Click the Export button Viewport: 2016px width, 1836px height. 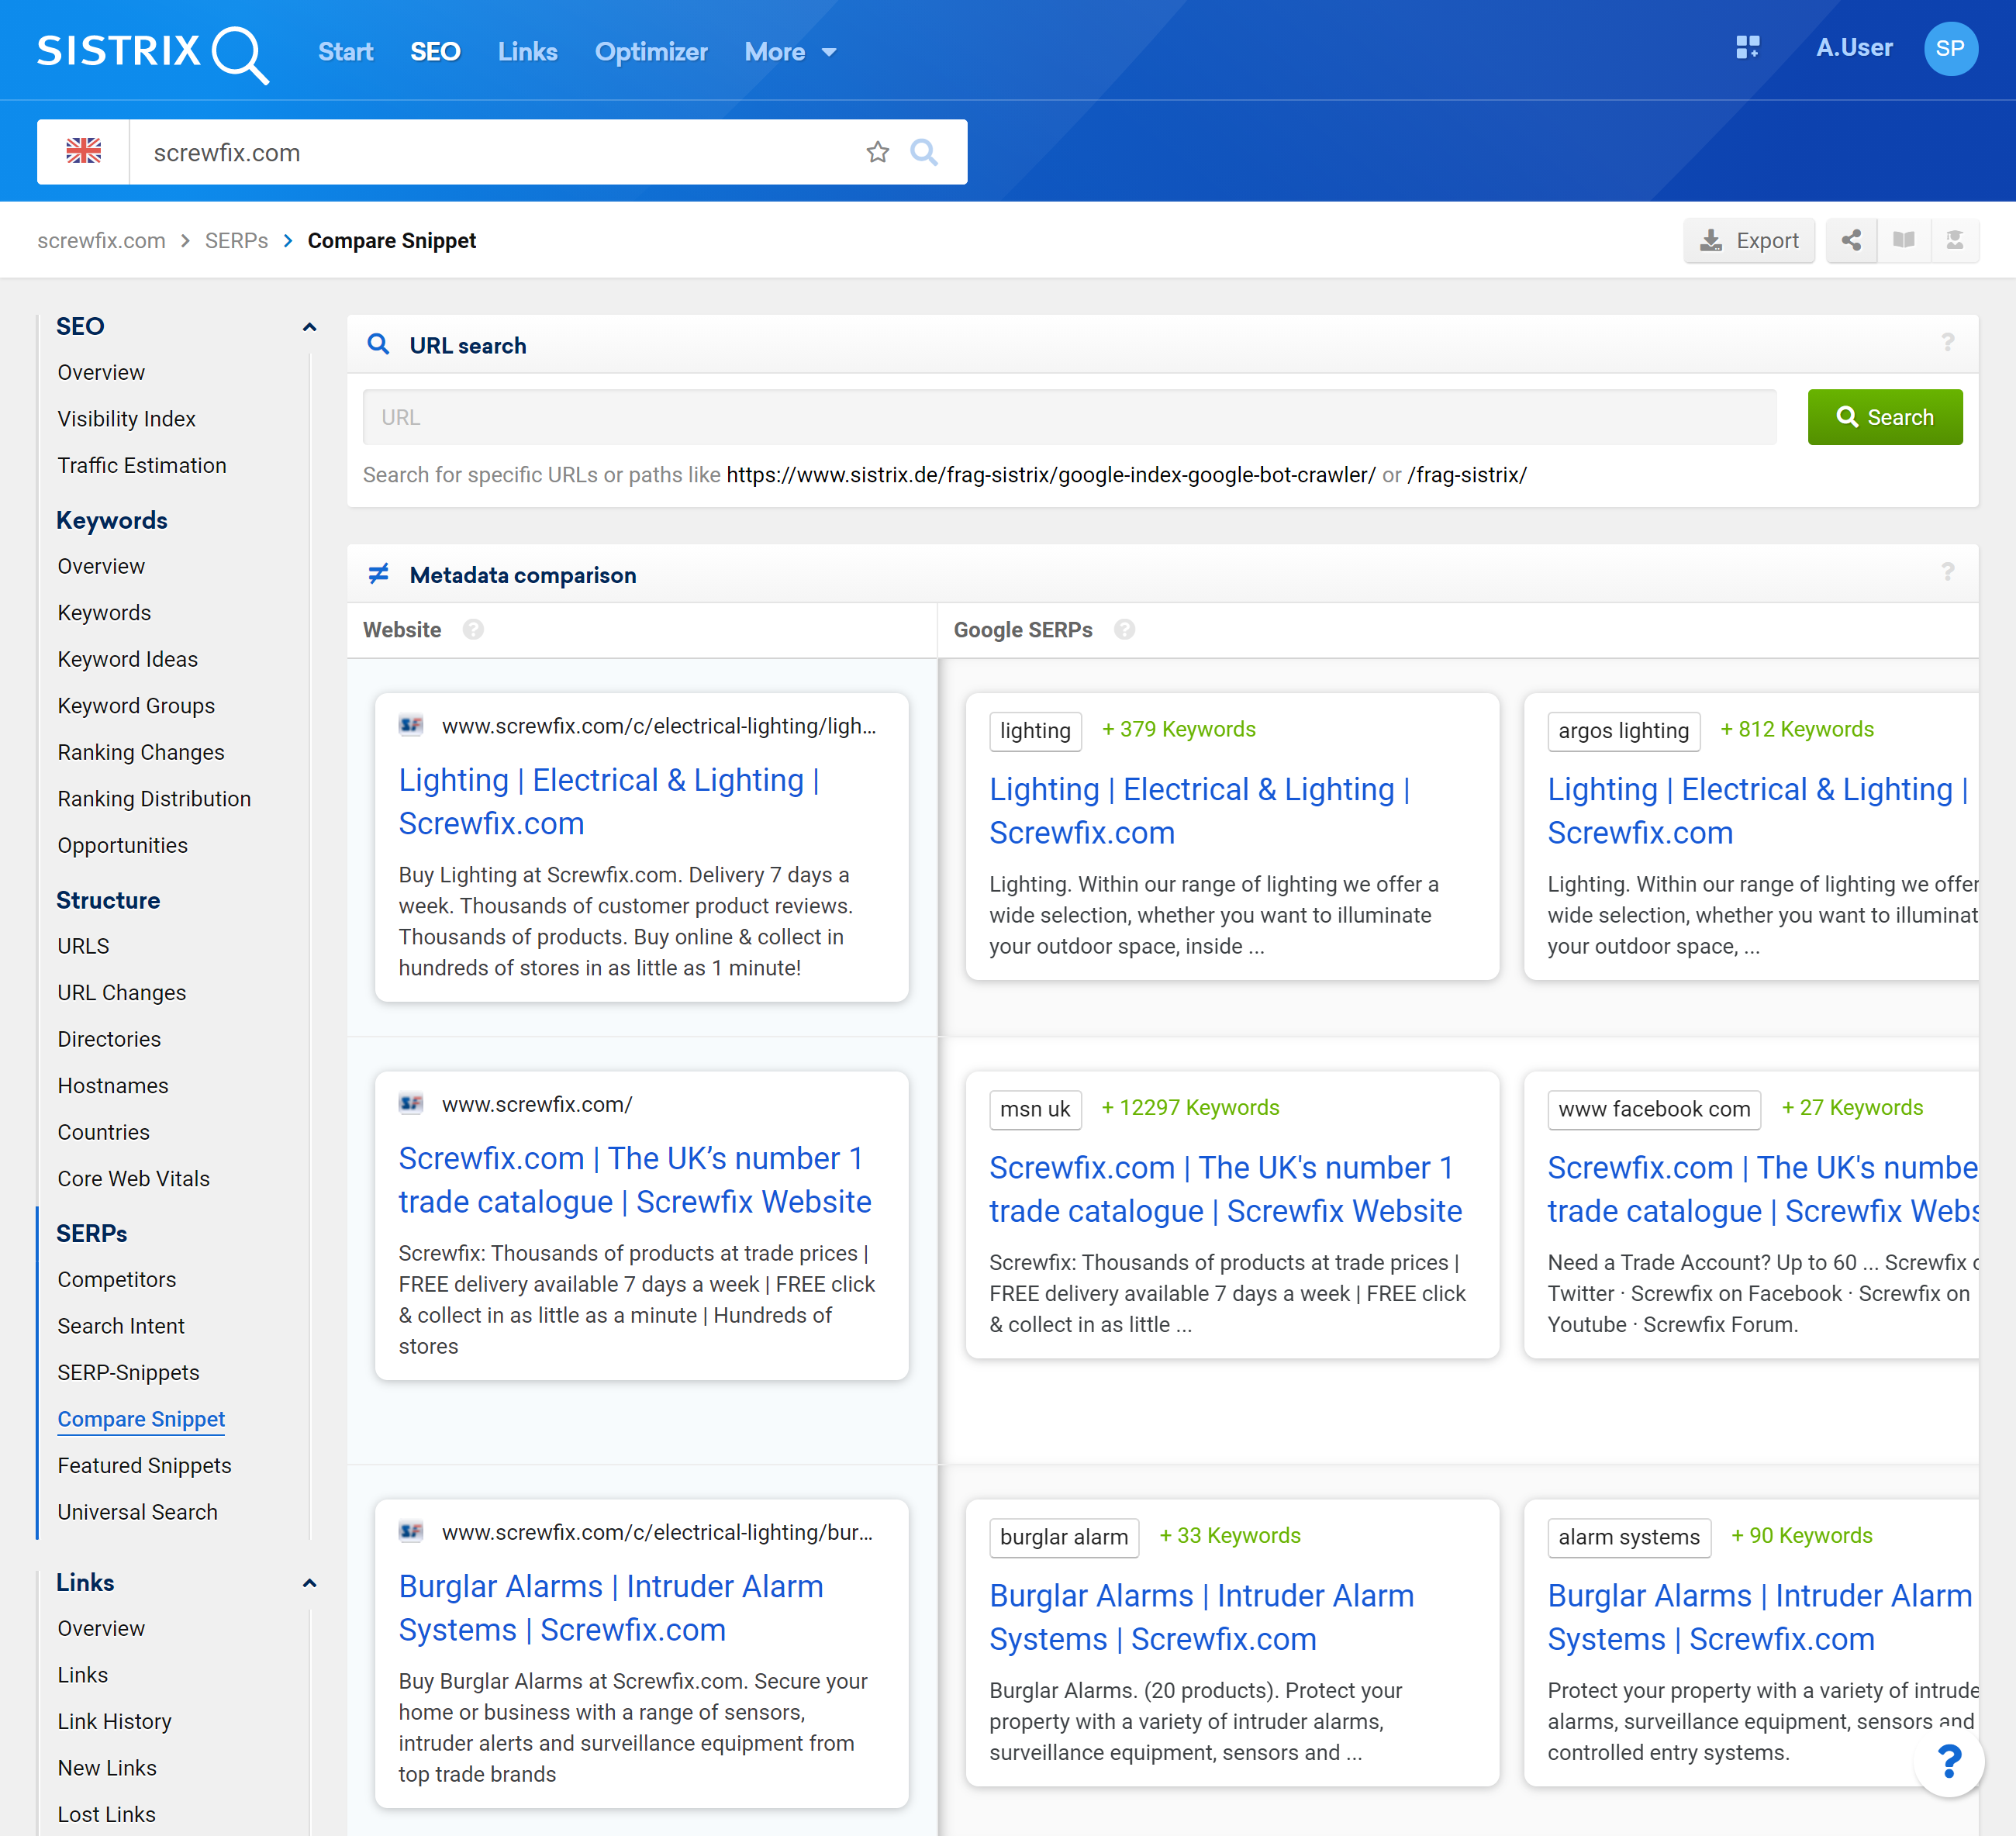[1748, 240]
